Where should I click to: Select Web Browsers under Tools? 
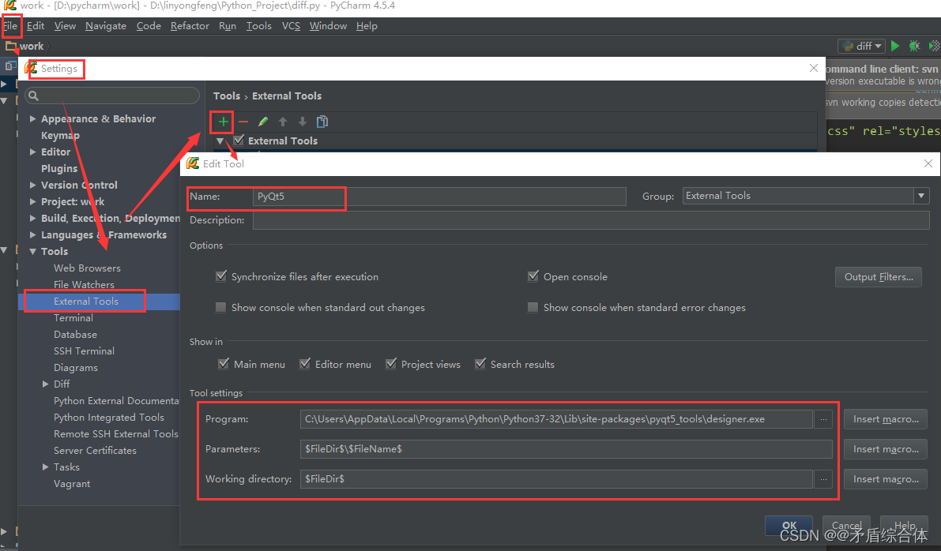pos(87,268)
